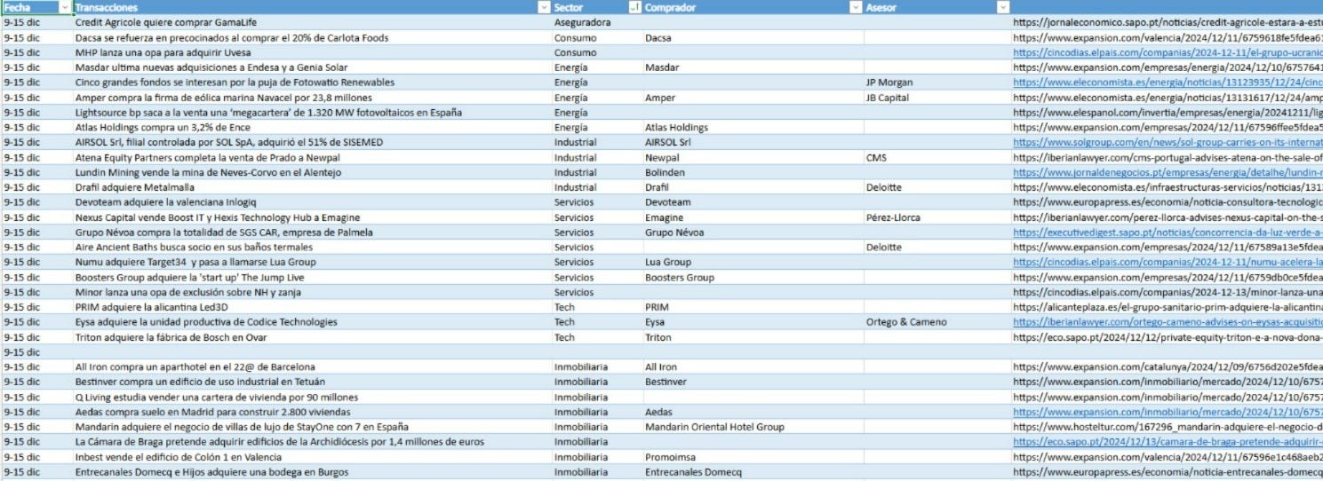Select the 'Minor lanza una opa de exclusión' cell
The width and height of the screenshot is (1323, 481).
[x=312, y=292]
